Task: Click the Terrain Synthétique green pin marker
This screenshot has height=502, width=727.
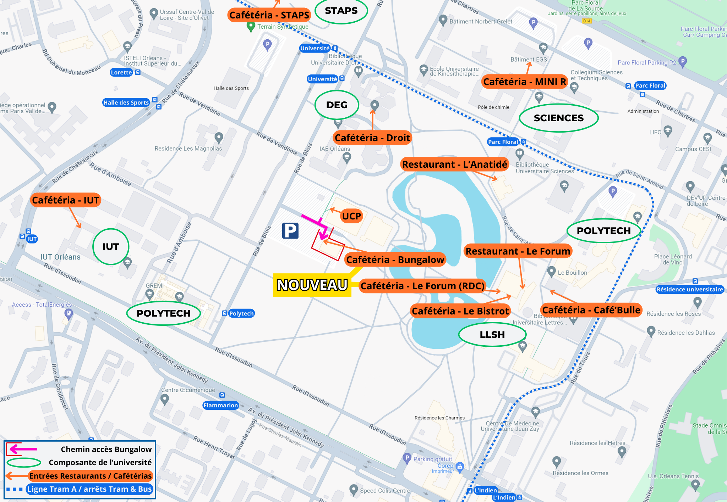Action: 251,26
